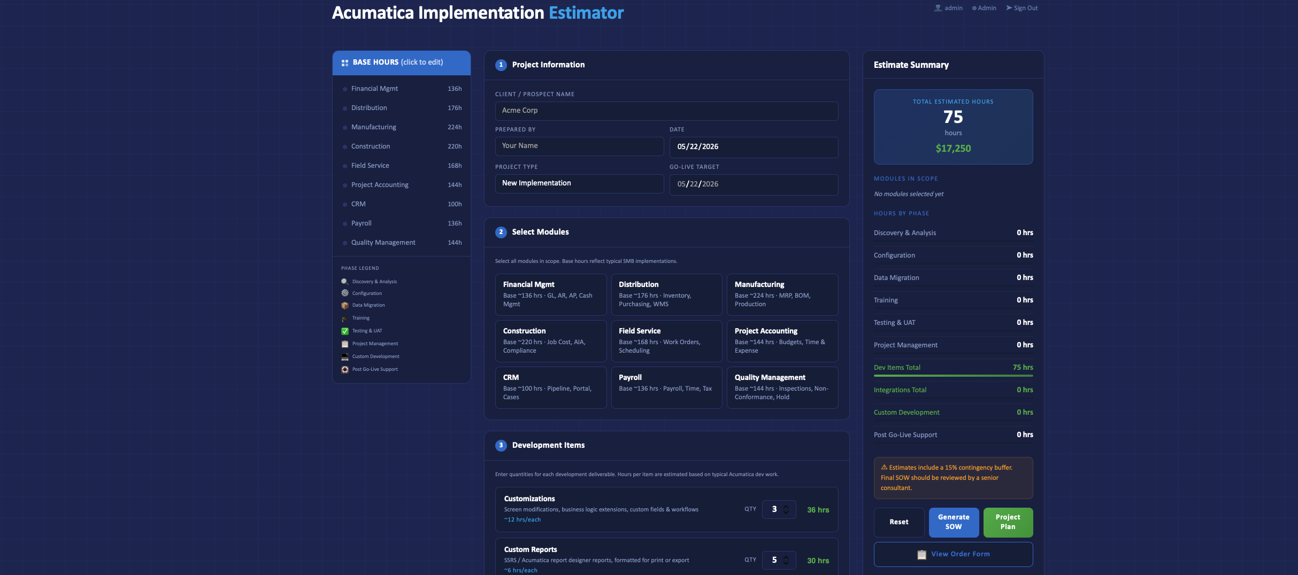Open the Admin link in header
1298x575 pixels.
[984, 8]
